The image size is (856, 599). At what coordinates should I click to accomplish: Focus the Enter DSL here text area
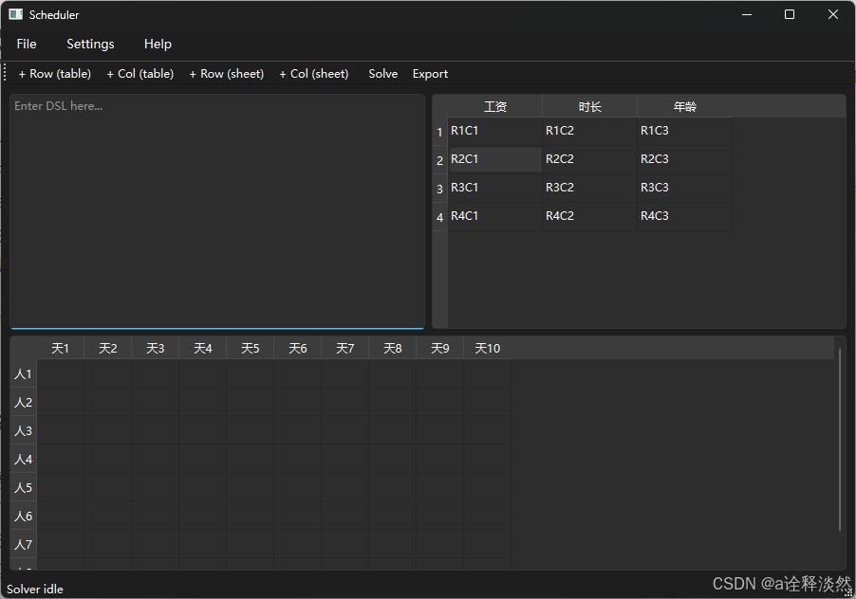(216, 211)
